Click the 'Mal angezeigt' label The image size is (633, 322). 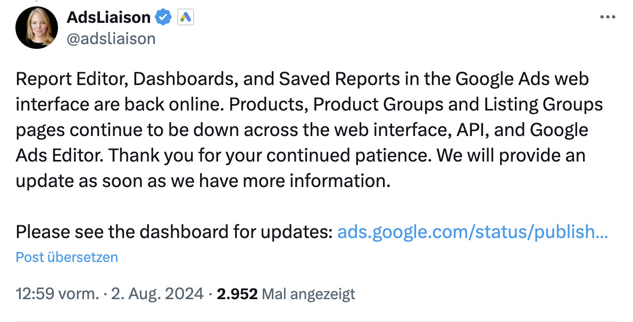(x=308, y=293)
